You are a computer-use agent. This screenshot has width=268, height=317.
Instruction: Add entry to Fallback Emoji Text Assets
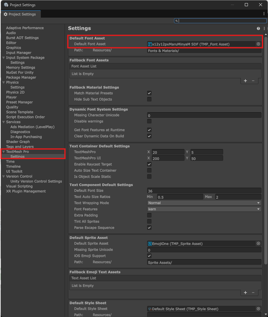[245, 293]
